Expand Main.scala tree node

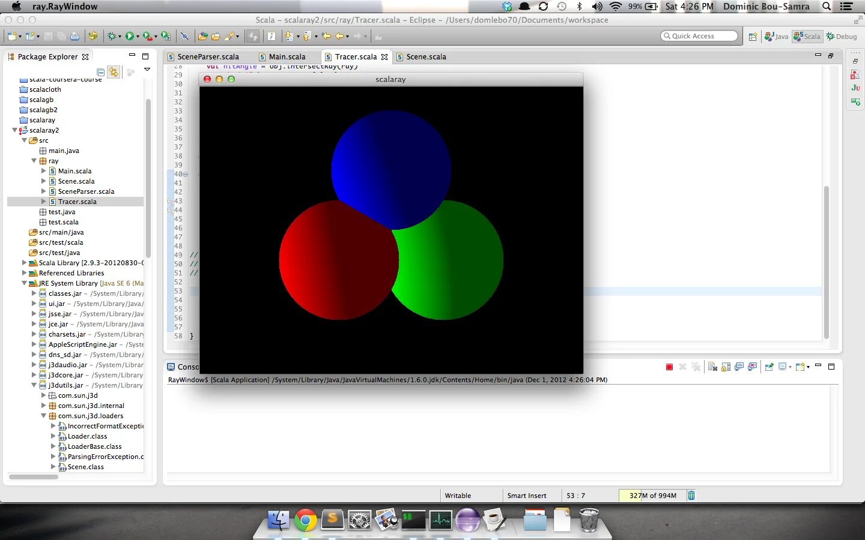coord(44,171)
